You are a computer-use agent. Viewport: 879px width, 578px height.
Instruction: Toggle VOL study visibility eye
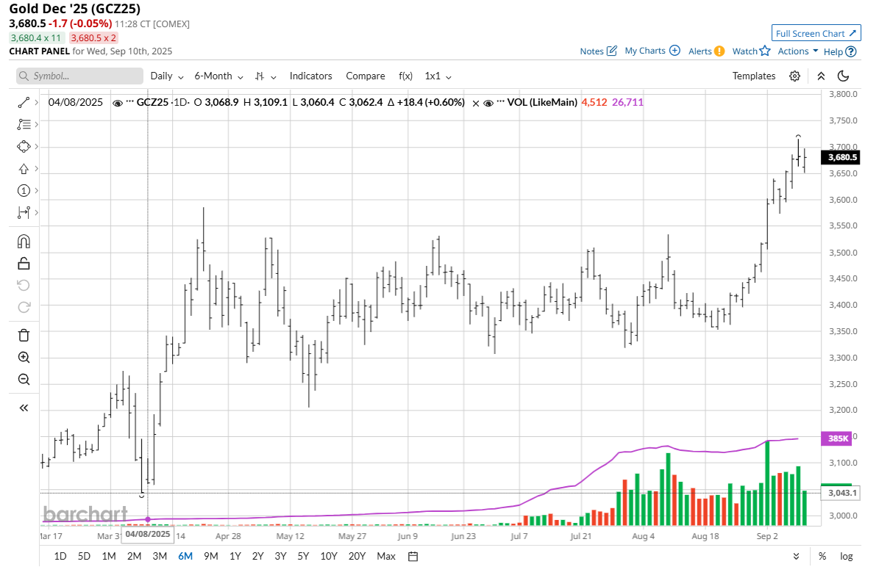(x=488, y=103)
